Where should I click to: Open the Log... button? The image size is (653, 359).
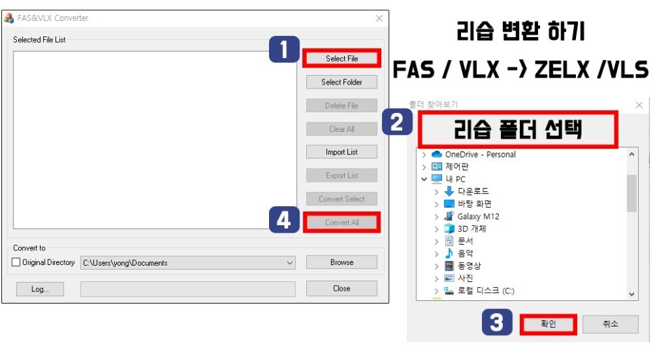coord(40,289)
